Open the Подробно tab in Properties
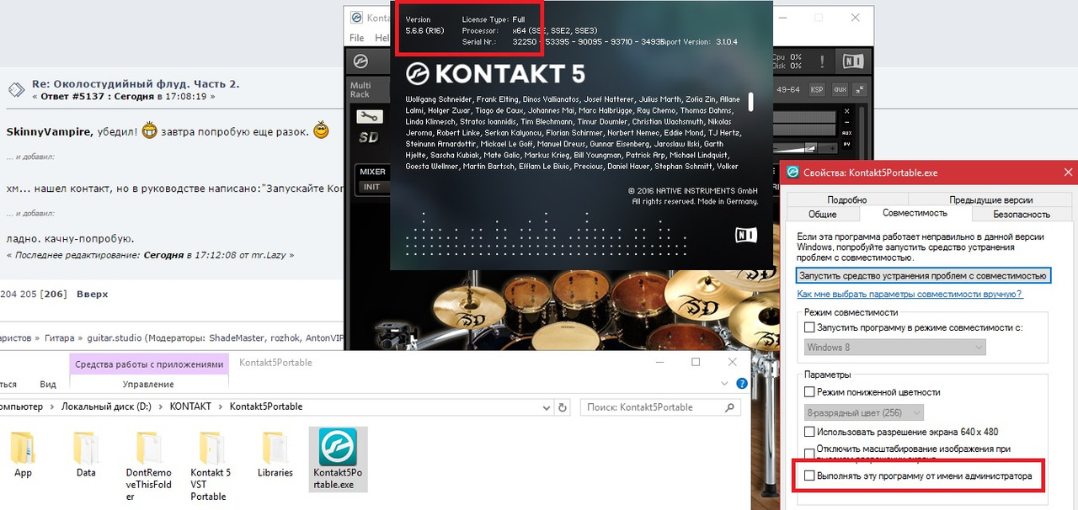Image resolution: width=1078 pixels, height=510 pixels. [847, 200]
